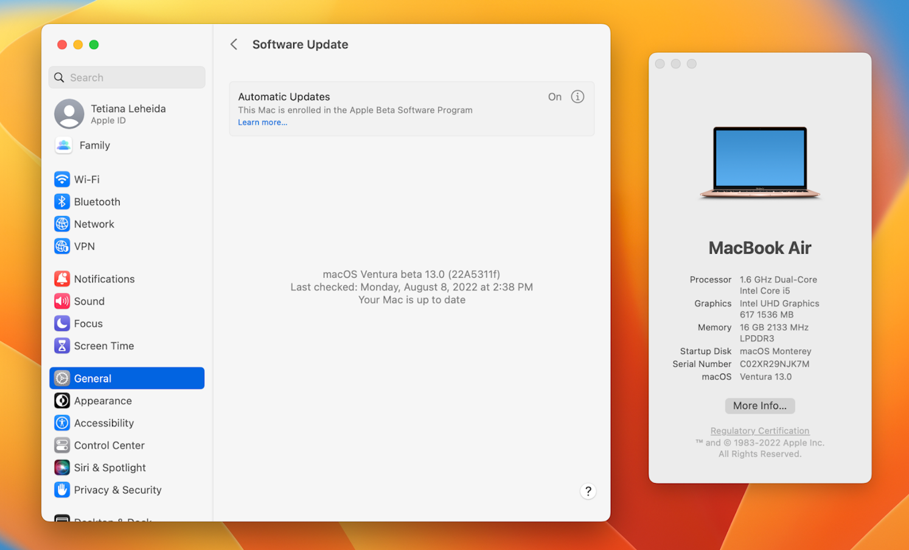Open Appearance settings
The width and height of the screenshot is (909, 550).
tap(102, 400)
